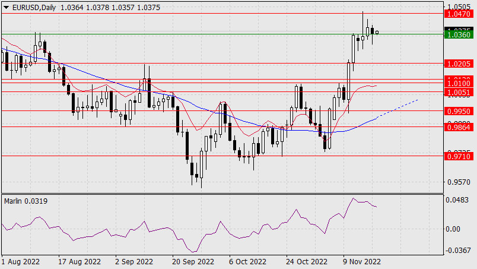Click the 1.0505 price scale value

[x=459, y=7]
